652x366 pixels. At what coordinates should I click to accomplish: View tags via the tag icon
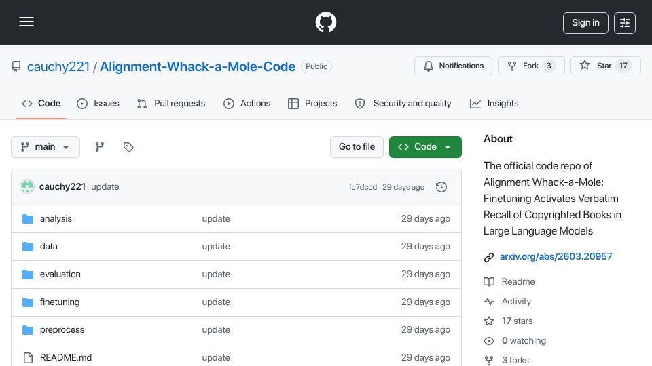pos(128,147)
